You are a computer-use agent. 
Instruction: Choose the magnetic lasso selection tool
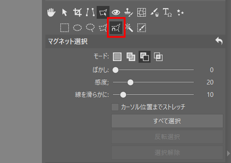click(116, 28)
